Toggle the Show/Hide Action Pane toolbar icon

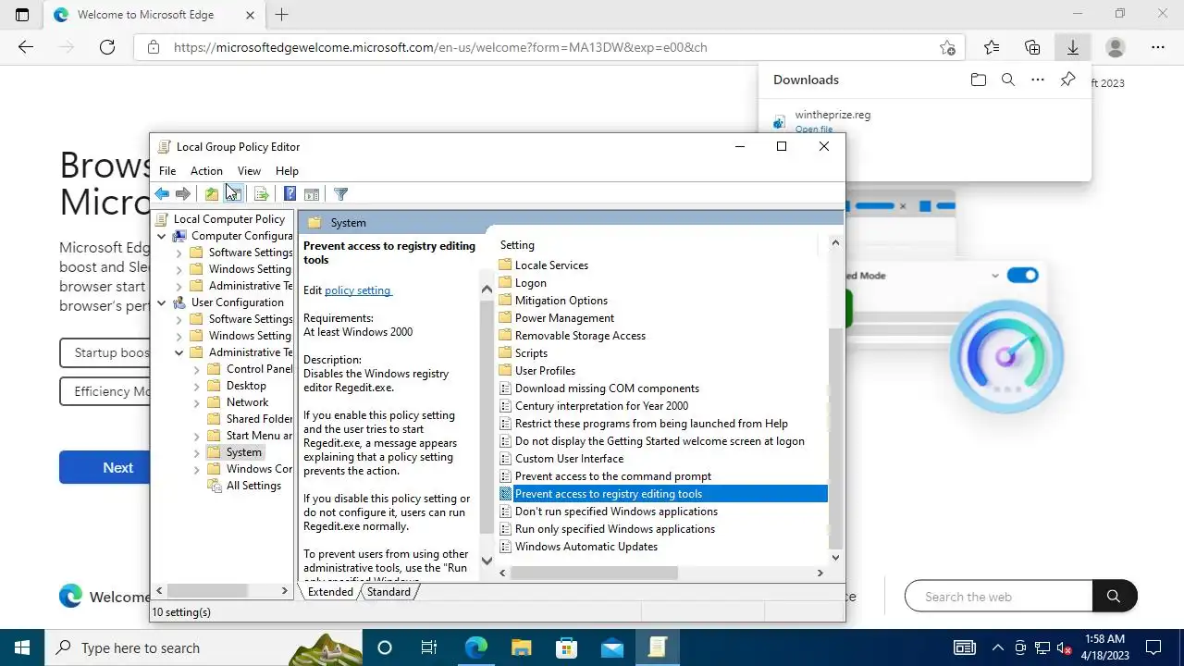click(312, 193)
